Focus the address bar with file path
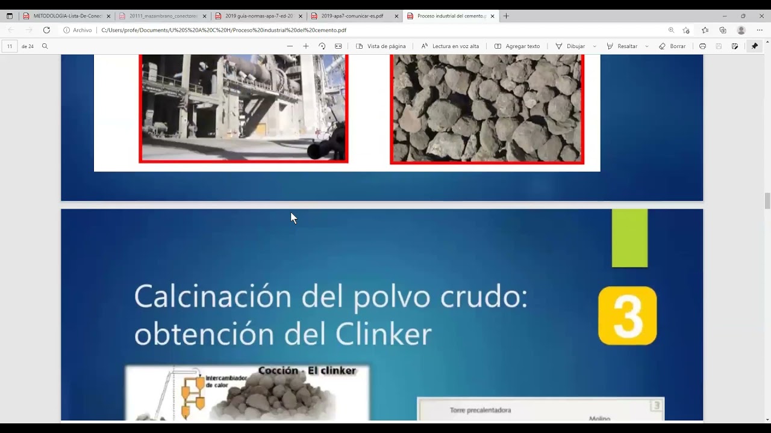Image resolution: width=771 pixels, height=433 pixels. (x=379, y=30)
